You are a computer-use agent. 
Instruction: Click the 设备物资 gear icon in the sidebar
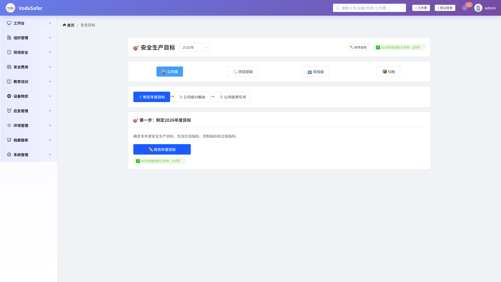9,96
